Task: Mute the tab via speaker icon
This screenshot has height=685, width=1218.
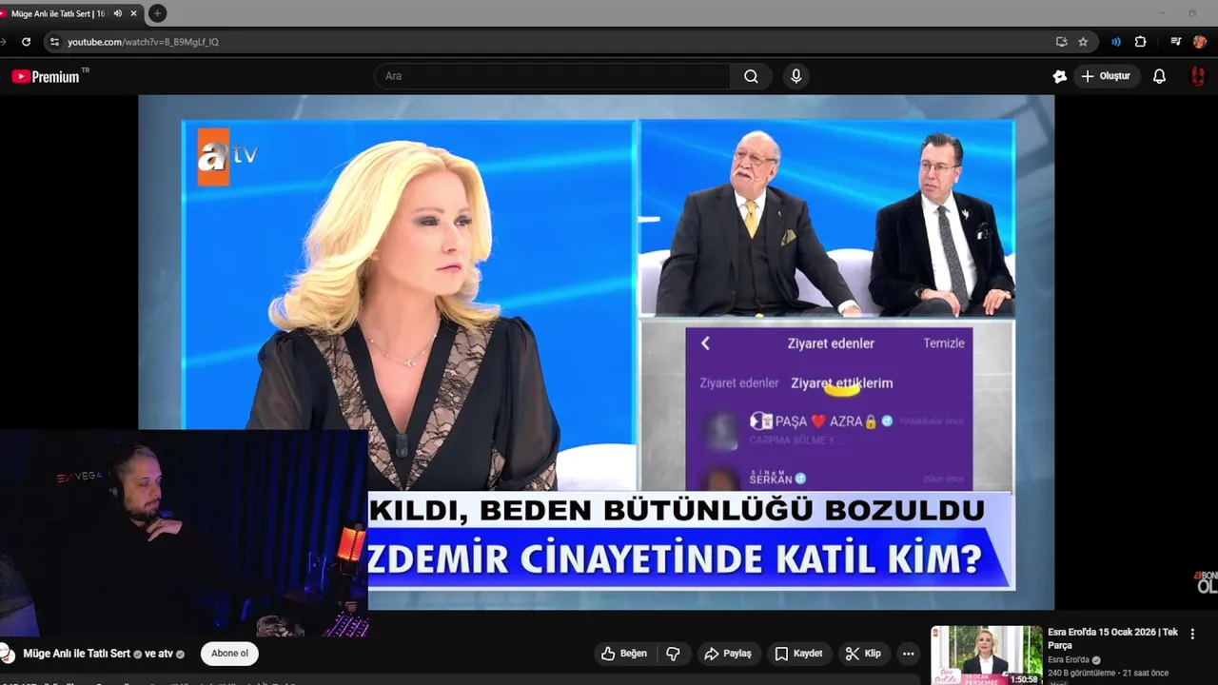Action: 118,13
